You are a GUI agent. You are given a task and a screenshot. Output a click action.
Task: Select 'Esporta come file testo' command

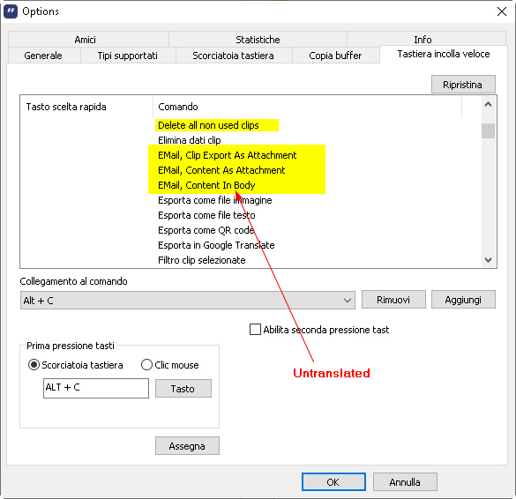[206, 215]
